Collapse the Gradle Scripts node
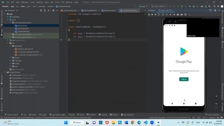Image resolution: width=224 pixels, height=126 pixels. pos(5,72)
